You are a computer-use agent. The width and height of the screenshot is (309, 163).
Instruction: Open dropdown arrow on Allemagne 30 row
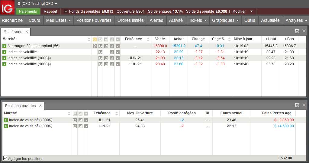[117, 46]
